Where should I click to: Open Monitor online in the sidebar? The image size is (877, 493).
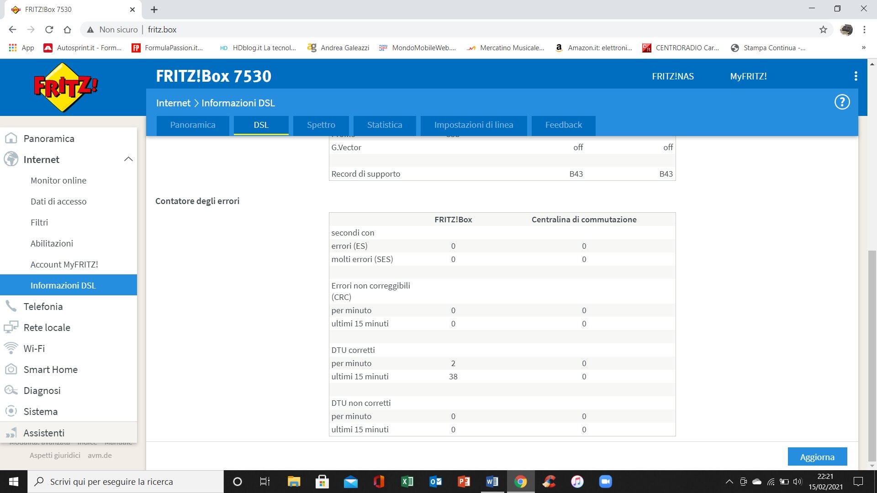[x=69, y=180]
